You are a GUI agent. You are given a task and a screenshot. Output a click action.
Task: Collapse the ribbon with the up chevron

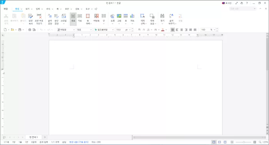click(x=260, y=8)
